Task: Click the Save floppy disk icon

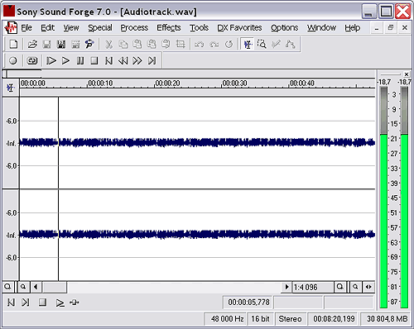Action: 46,44
